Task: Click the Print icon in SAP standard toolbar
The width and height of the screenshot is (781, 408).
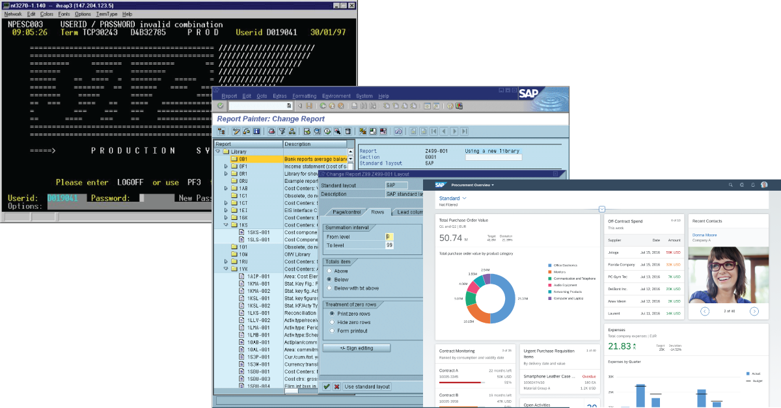Action: point(355,106)
